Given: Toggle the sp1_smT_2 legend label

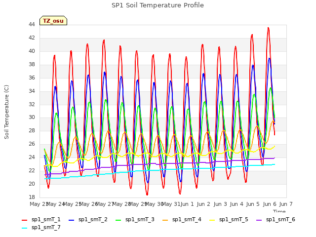Looking at the screenshot, I should [93, 219].
